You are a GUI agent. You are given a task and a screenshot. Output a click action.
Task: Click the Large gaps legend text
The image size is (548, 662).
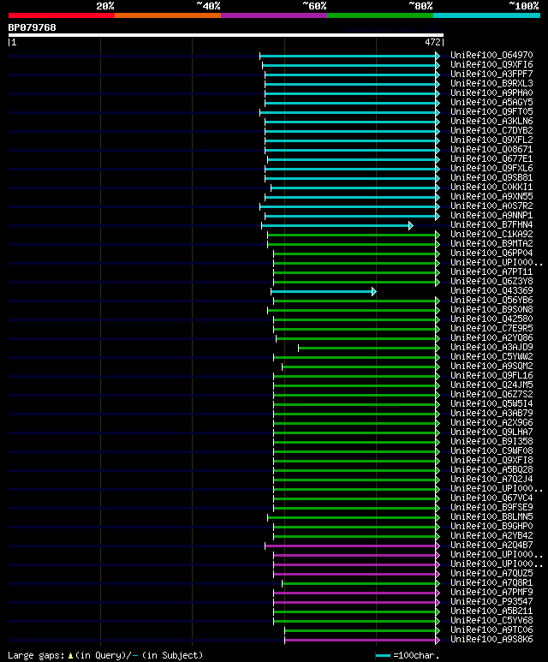(x=105, y=656)
